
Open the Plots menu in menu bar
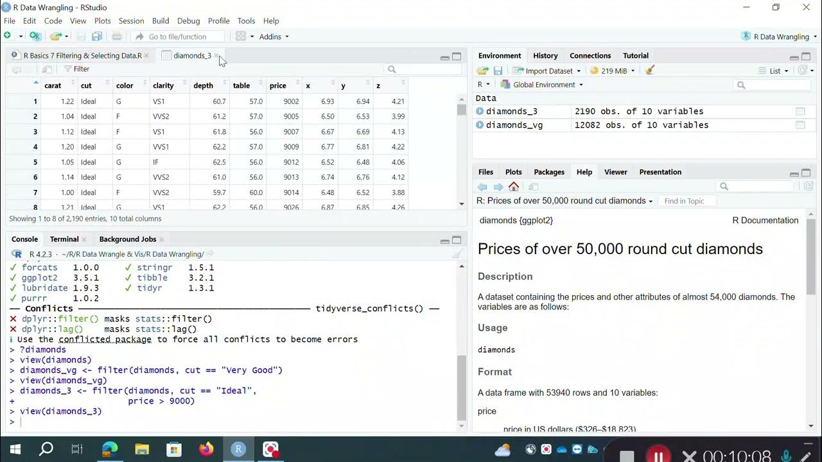click(x=102, y=21)
